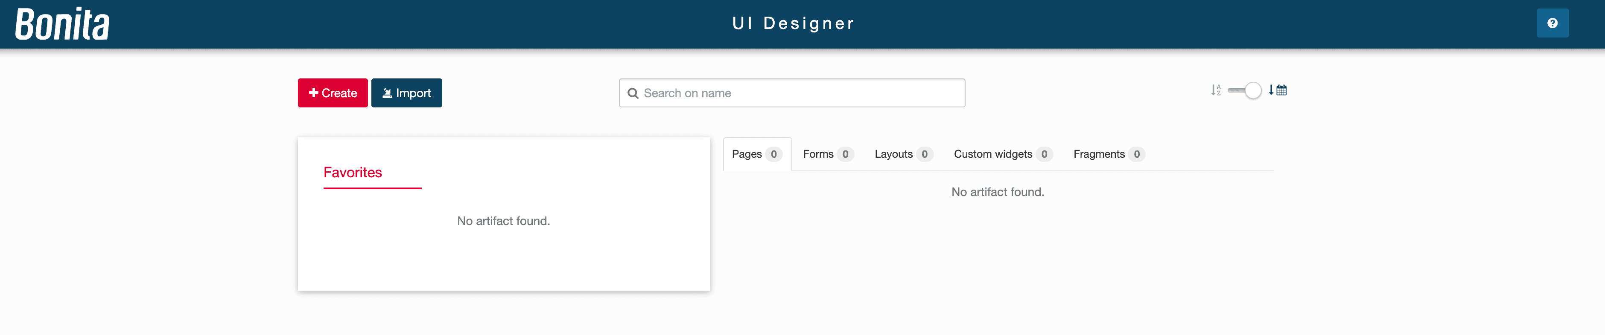Click "No artifact found." in Favorites panel
Screen dimensions: 1605x335
(503, 221)
